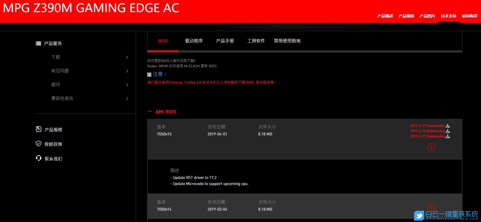The height and width of the screenshot is (222, 481).
Task: Click the 产品规格 document icon in sidebar
Action: (x=39, y=129)
